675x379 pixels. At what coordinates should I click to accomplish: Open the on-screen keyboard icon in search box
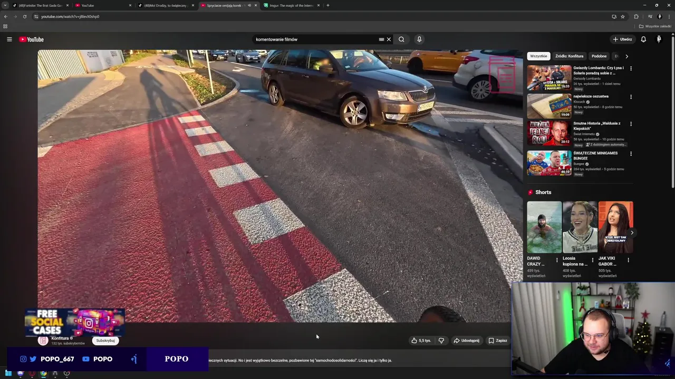(381, 39)
